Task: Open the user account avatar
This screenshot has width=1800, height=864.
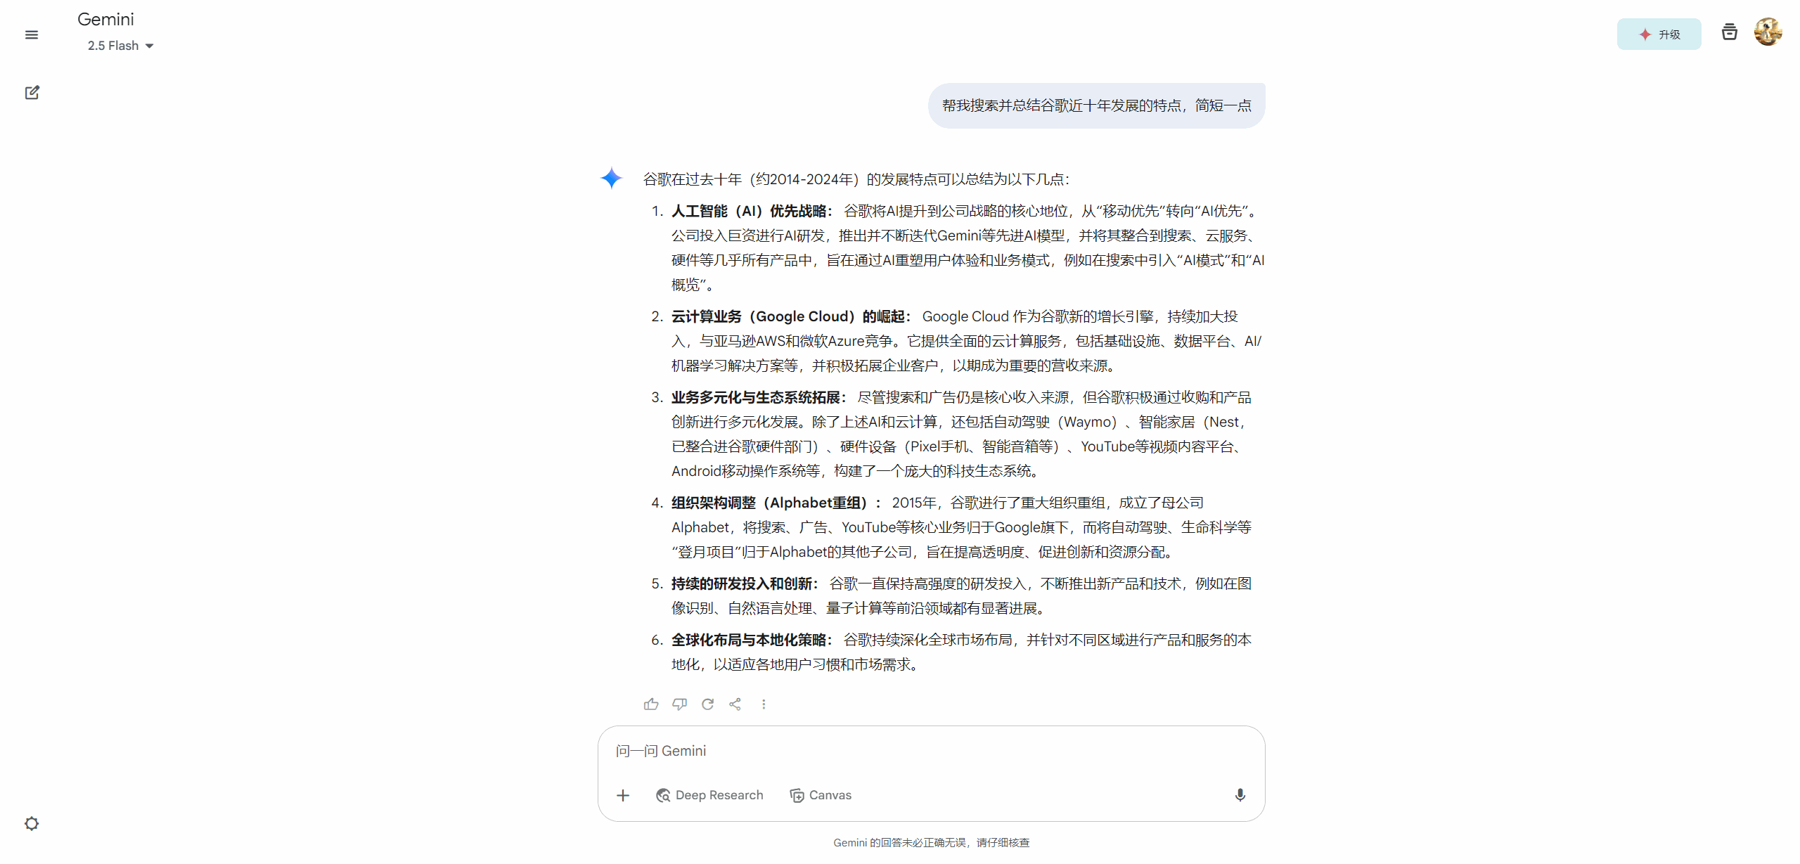Action: [1768, 32]
